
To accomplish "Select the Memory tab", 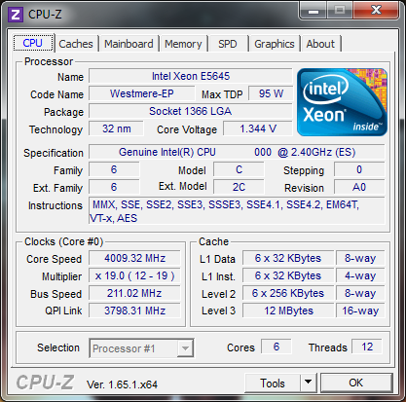I will [183, 44].
